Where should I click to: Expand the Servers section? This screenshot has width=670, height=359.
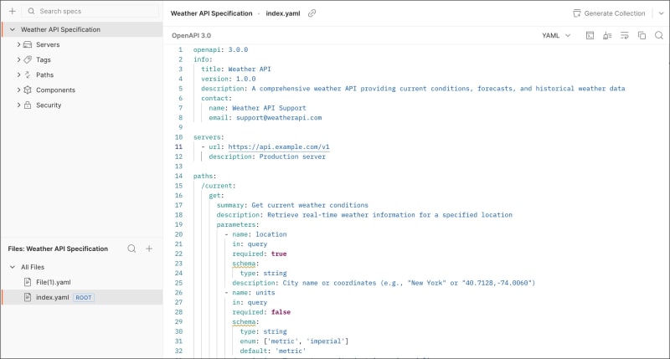pos(18,44)
